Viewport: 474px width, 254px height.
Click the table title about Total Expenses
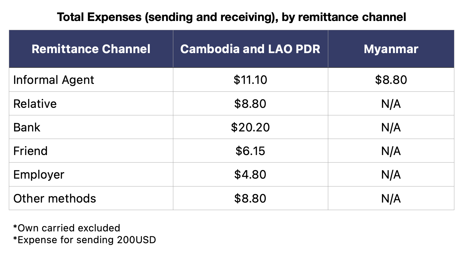[232, 17]
